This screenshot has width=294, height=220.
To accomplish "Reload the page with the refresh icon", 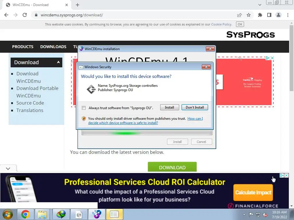I will (25, 15).
